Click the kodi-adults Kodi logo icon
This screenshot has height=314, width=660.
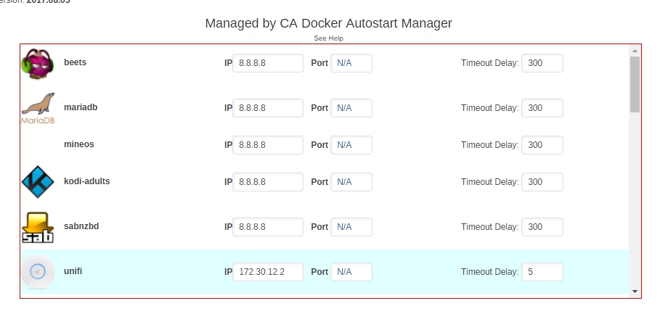tap(38, 182)
